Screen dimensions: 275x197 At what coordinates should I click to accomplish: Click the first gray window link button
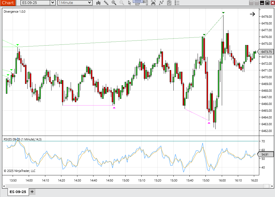pos(251,3)
